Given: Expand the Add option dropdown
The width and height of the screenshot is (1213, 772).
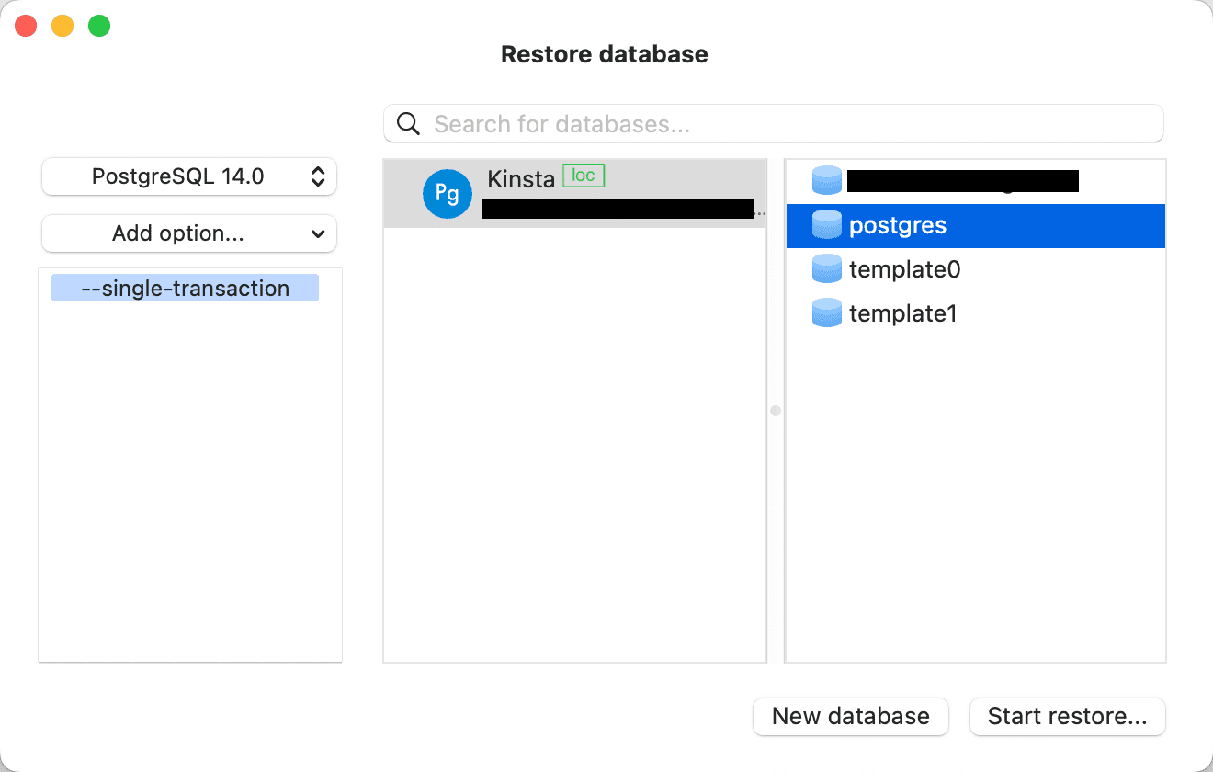Looking at the screenshot, I should pos(188,233).
